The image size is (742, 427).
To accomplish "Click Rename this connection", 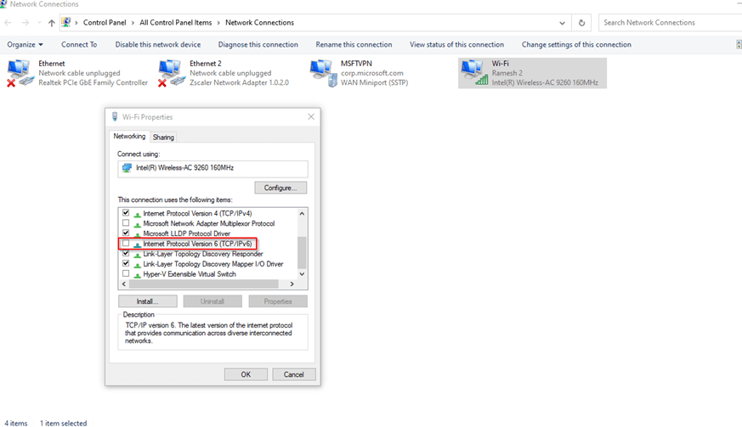I will tap(354, 44).
